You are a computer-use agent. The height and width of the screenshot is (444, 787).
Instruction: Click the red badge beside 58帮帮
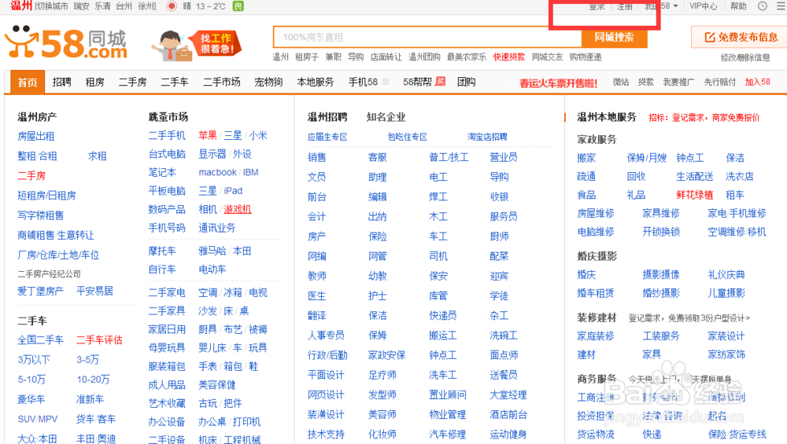440,81
